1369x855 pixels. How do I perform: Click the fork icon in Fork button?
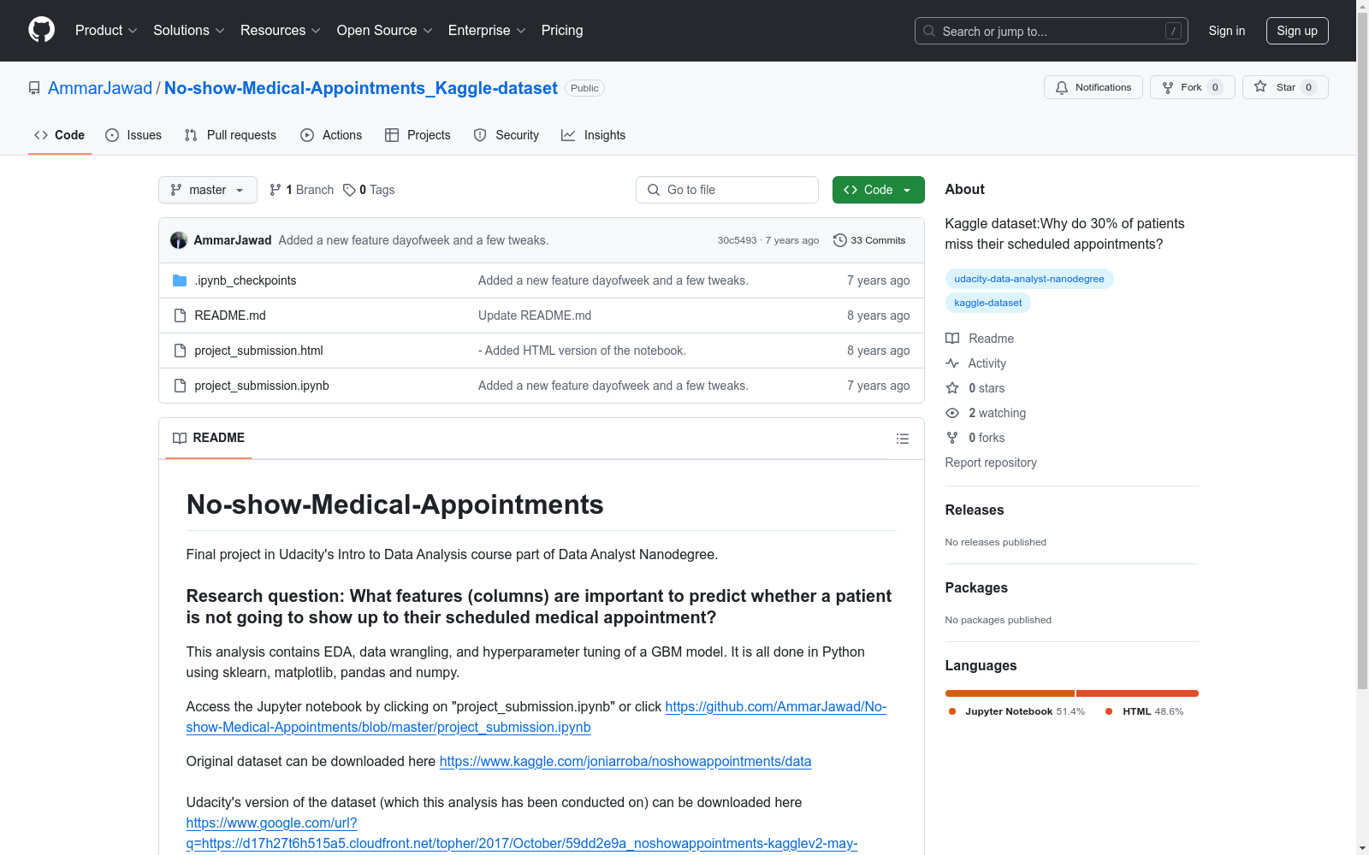(1168, 87)
